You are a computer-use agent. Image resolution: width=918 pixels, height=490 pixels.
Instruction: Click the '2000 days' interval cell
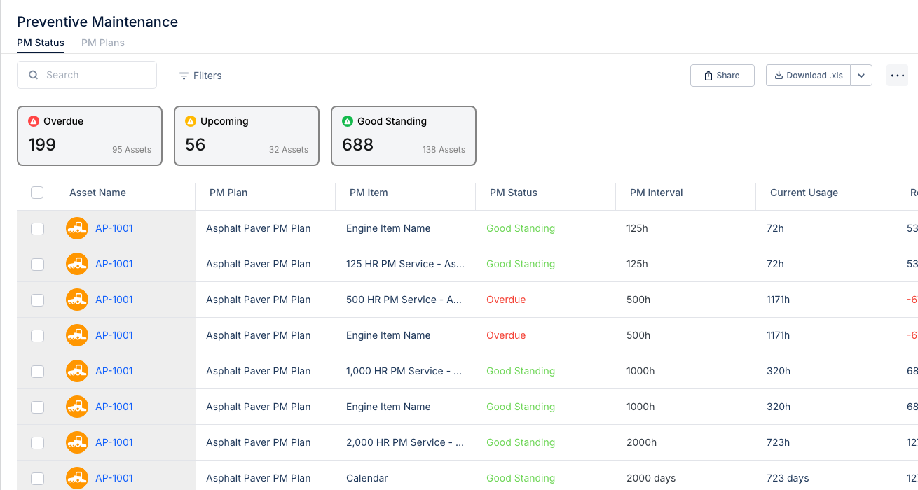[x=651, y=478]
